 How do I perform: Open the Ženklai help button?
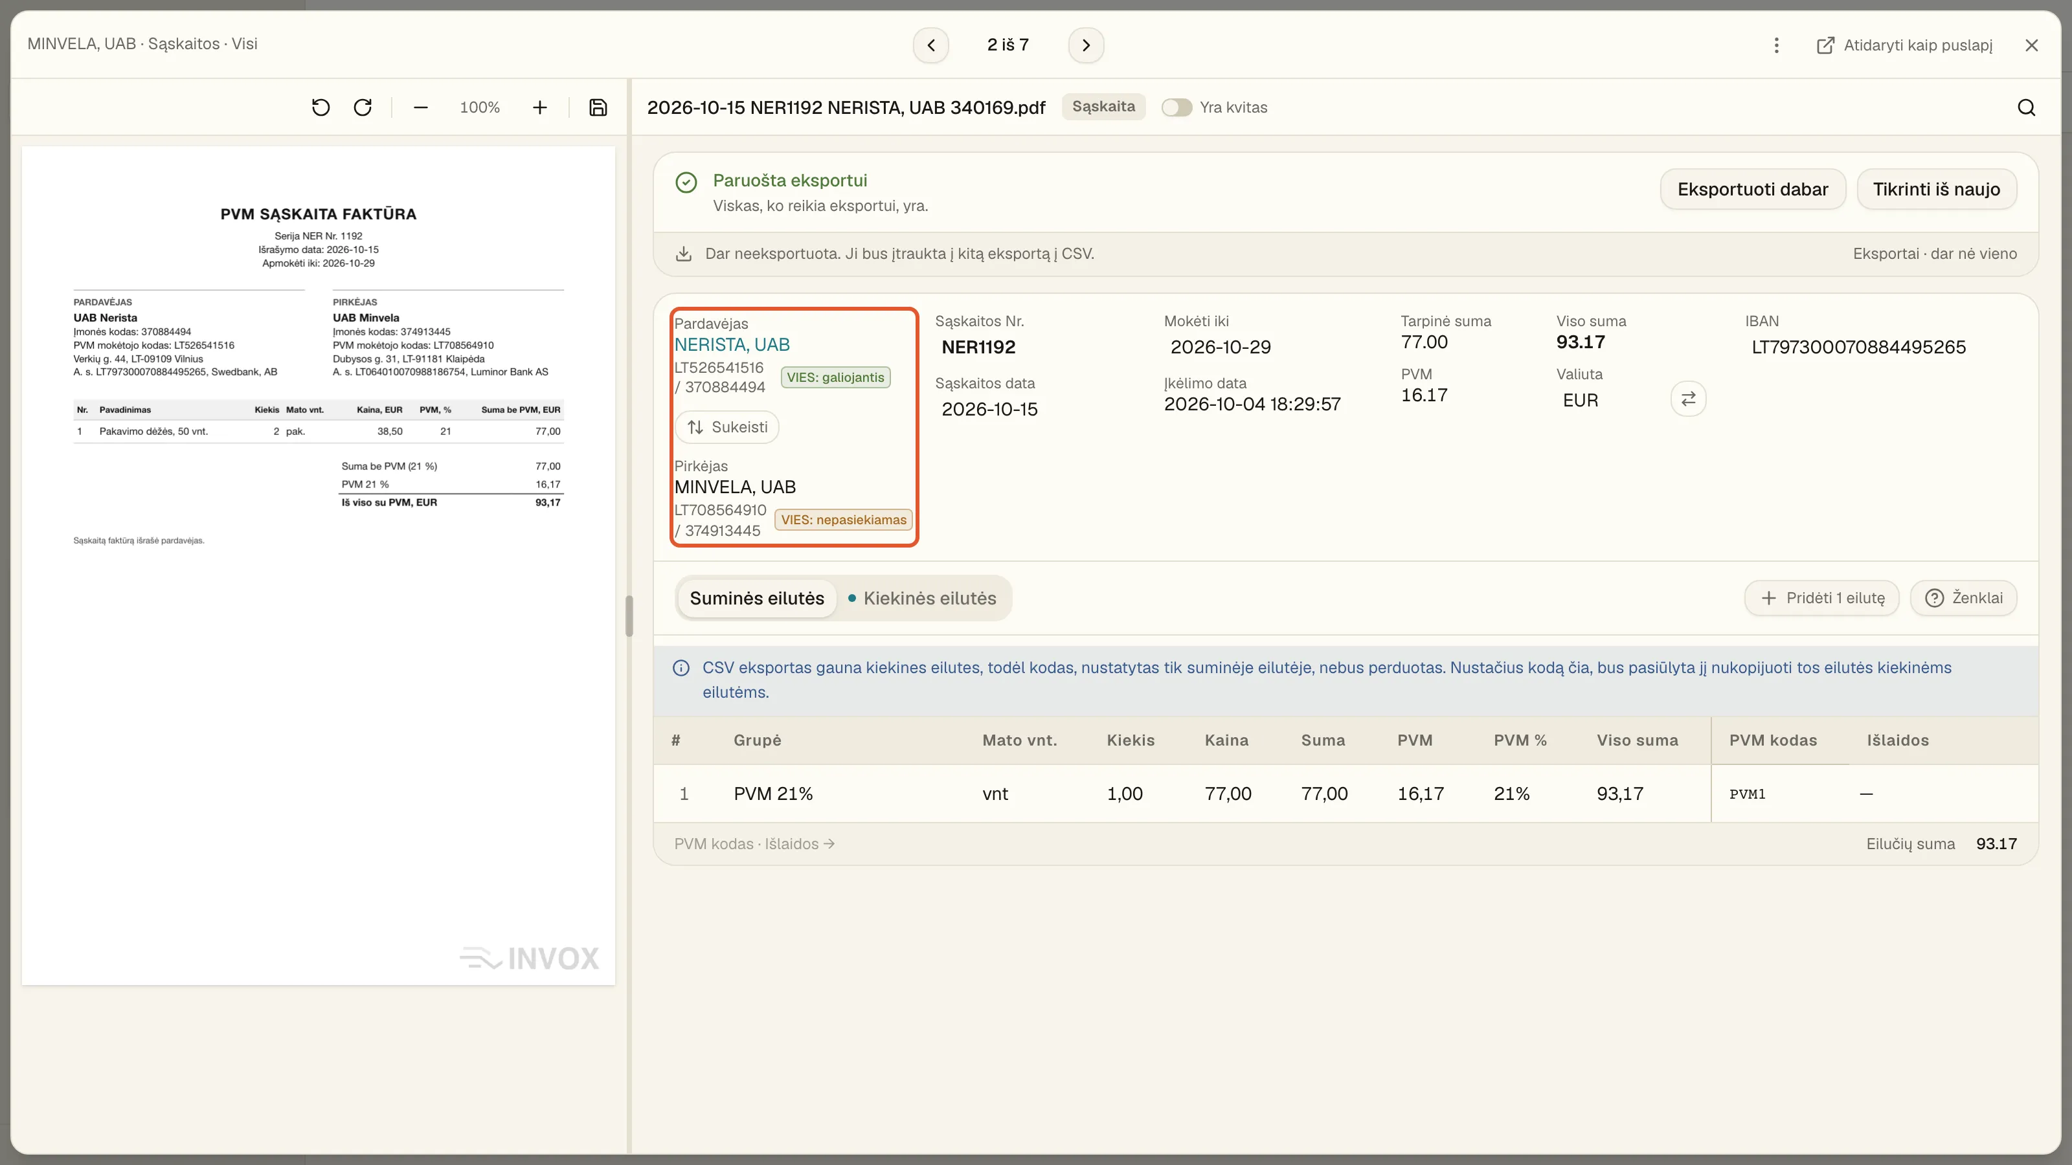point(1963,598)
